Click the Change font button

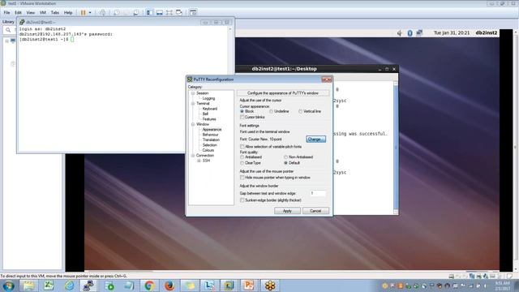tap(315, 140)
